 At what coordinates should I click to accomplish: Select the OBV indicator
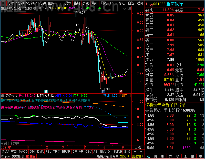pos(88,152)
